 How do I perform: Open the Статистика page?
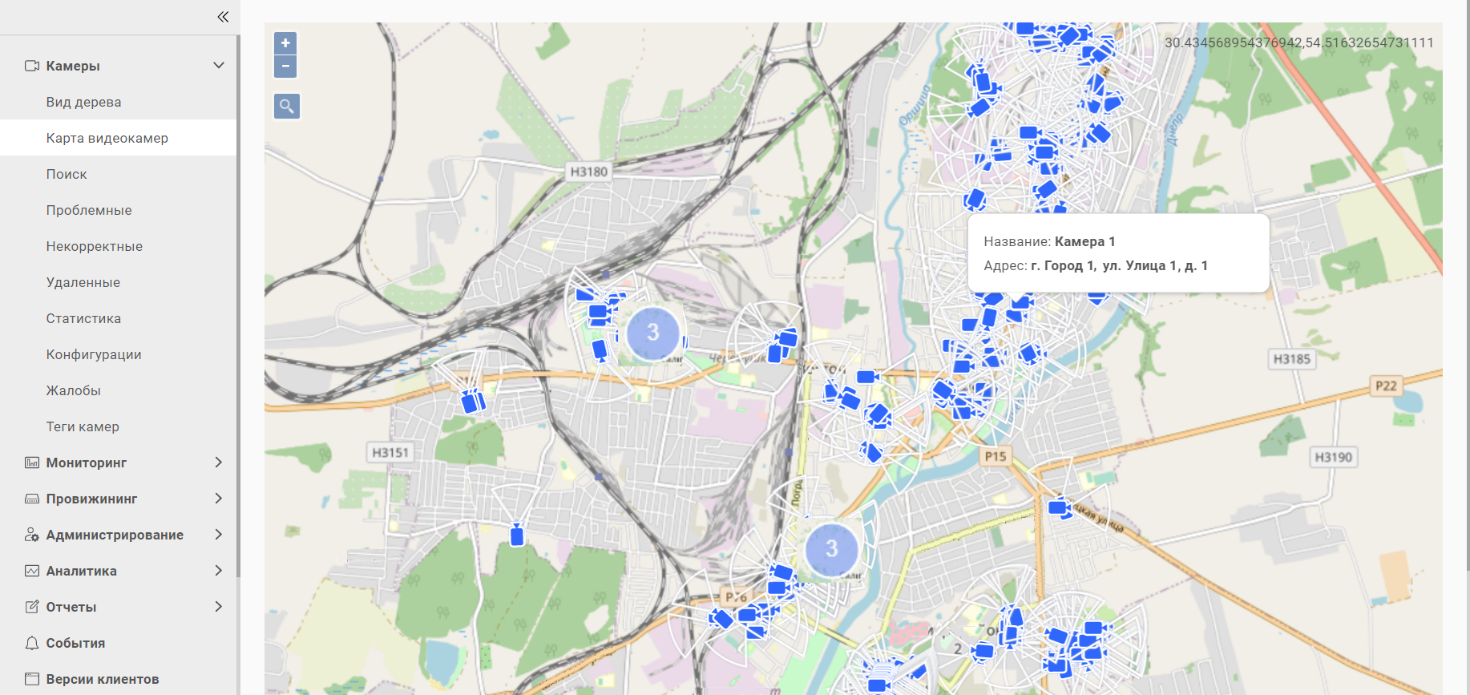(x=83, y=318)
